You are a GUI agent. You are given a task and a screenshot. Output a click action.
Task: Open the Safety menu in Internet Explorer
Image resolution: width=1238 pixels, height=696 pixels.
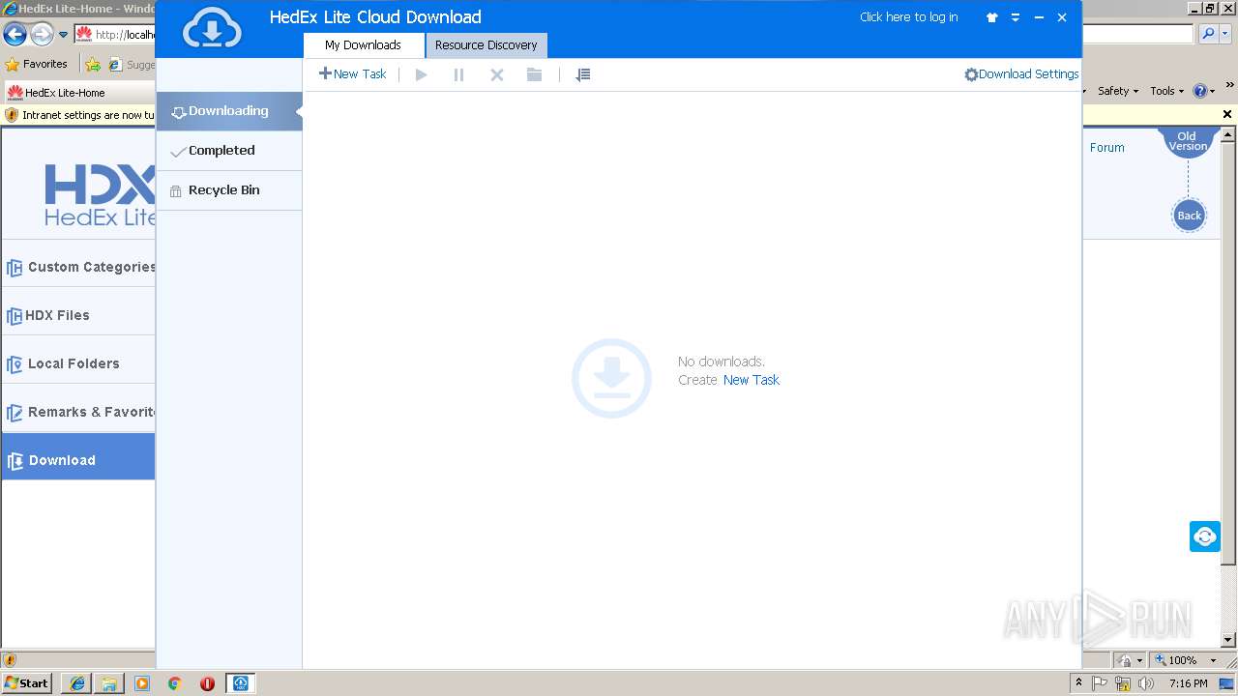1117,91
